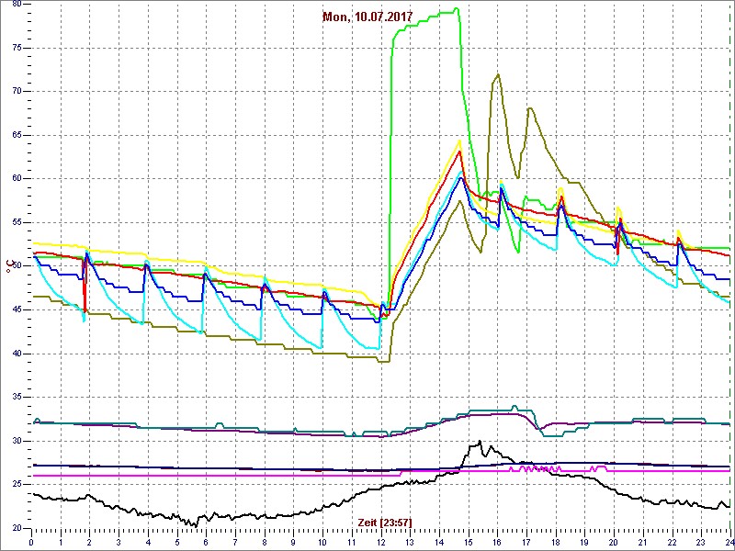Click hour 24 on the time axis
This screenshot has height=551, width=735.
tap(729, 542)
